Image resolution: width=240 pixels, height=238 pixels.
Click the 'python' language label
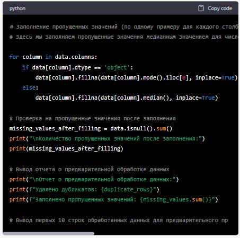tap(17, 8)
